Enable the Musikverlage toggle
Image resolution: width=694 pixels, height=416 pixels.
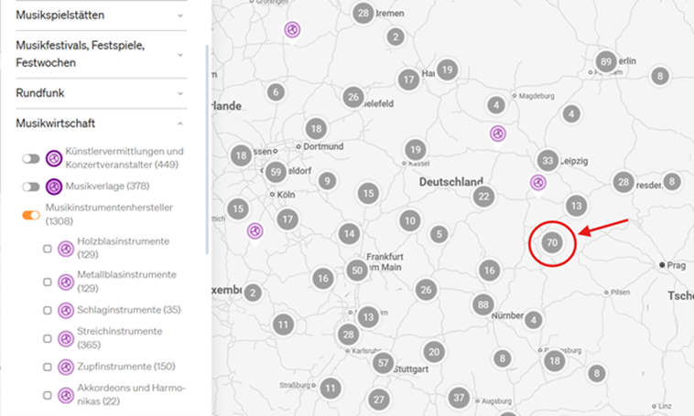(31, 187)
